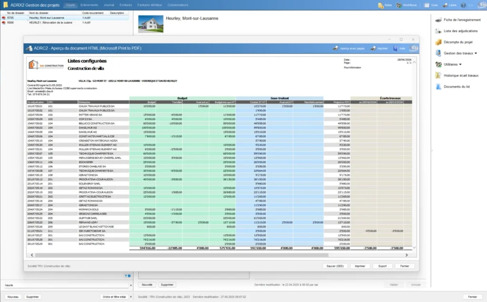Open the Collaborateurs menu
The width and height of the screenshot is (487, 302).
click(178, 5)
